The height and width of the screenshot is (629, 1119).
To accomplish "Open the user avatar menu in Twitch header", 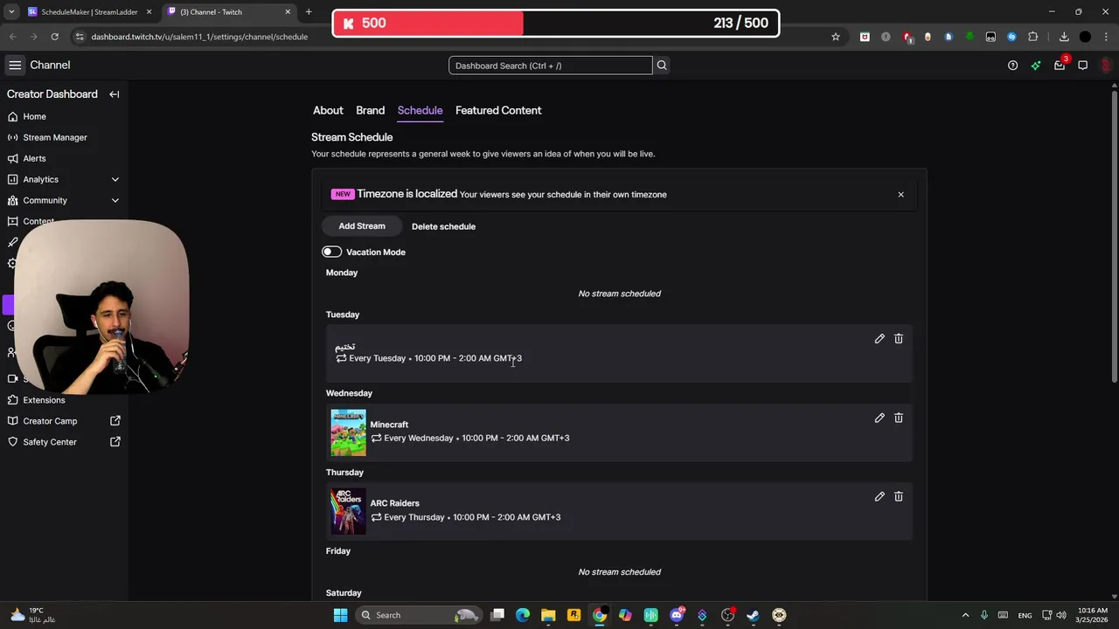I will pos(1106,65).
